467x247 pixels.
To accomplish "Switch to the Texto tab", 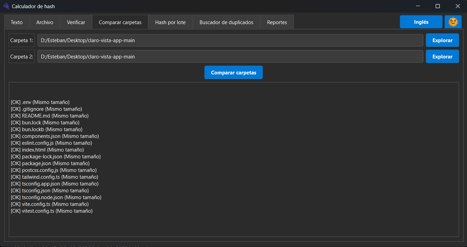I will (17, 22).
